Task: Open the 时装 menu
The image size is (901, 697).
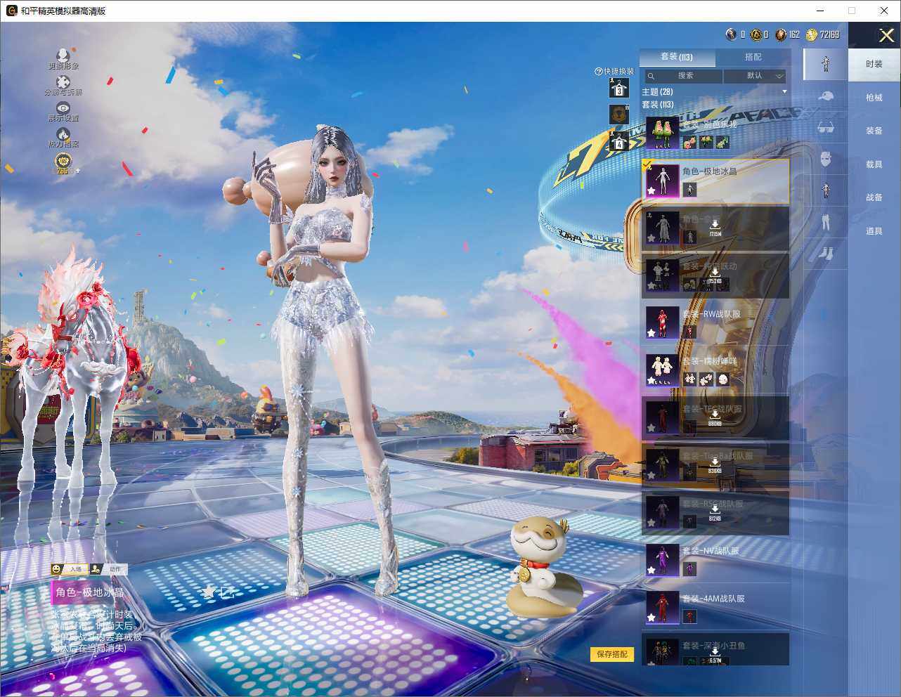Action: tap(874, 64)
